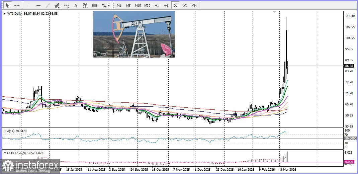
Task: Select the MN monthly timeframe
Action: click(194, 5)
